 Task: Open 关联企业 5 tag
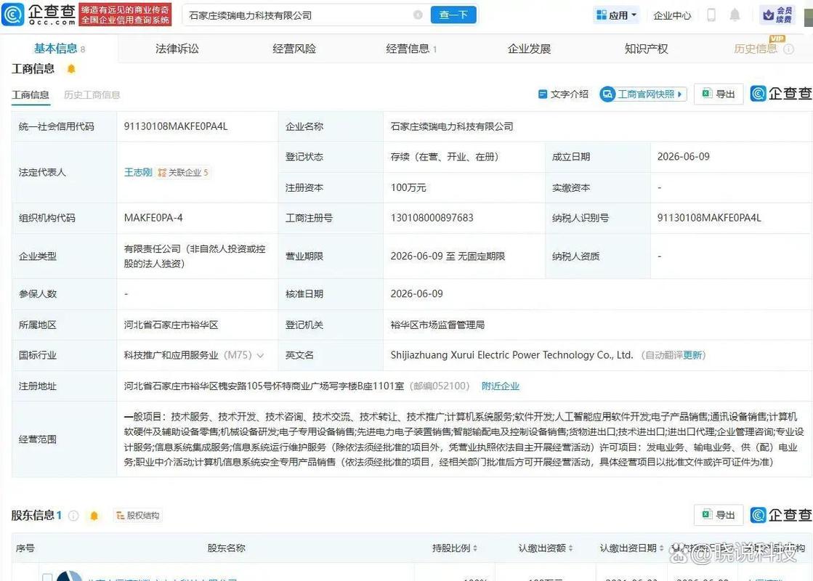tap(183, 172)
